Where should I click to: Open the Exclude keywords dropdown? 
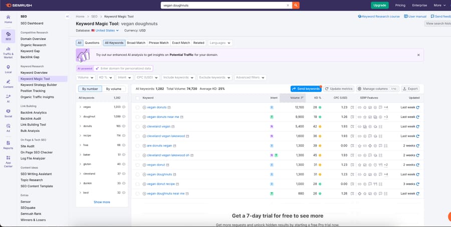[215, 77]
